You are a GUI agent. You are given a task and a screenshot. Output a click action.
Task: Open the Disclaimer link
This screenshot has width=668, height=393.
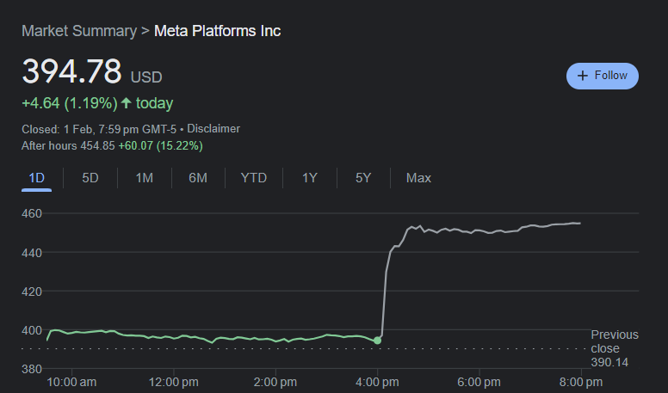pyautogui.click(x=213, y=129)
